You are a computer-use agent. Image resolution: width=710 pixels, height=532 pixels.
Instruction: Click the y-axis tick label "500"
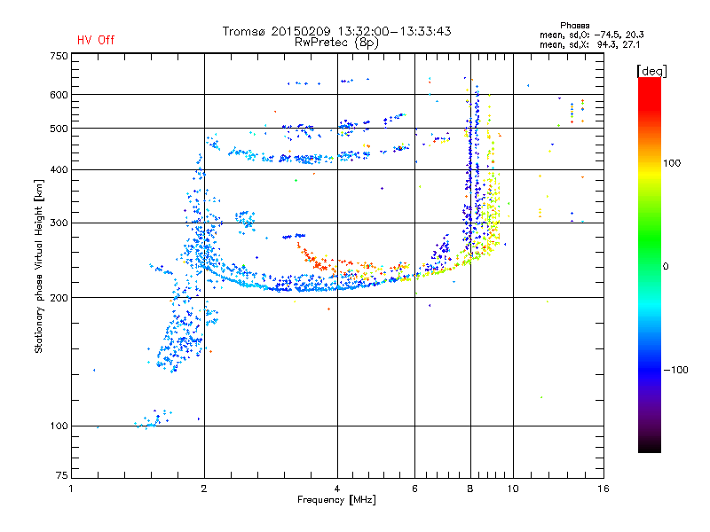(x=59, y=129)
